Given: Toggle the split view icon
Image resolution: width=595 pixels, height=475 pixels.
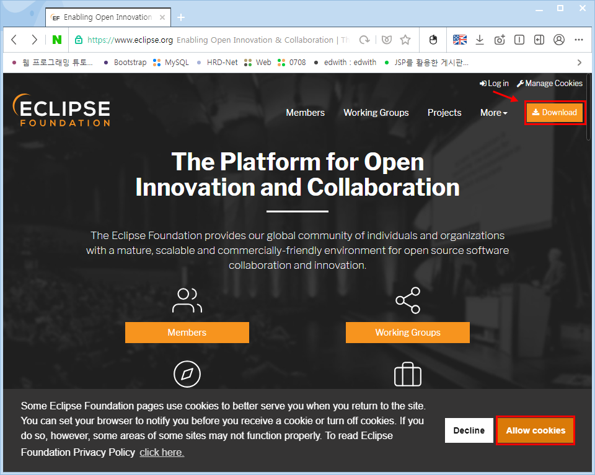Looking at the screenshot, I should [x=519, y=40].
